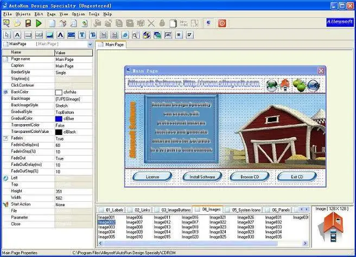Image resolution: width=356 pixels, height=257 pixels.
Task: Select the blue T text tool
Action: [82, 35]
